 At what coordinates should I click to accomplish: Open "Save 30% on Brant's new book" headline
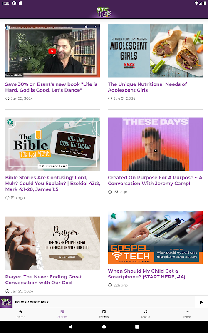pyautogui.click(x=51, y=87)
